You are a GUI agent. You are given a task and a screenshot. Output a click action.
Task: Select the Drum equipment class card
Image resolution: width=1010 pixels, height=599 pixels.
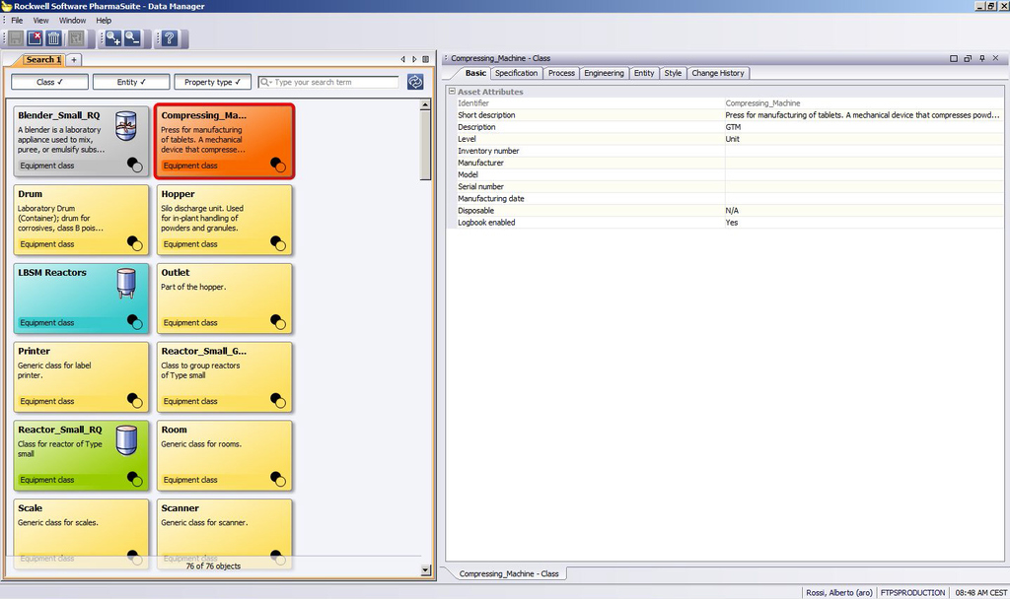pyautogui.click(x=81, y=220)
